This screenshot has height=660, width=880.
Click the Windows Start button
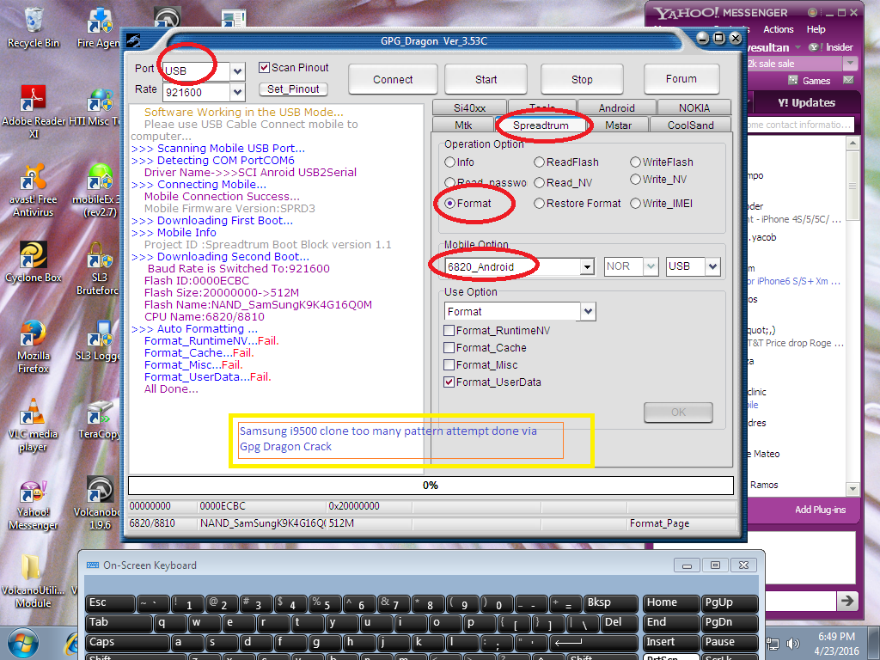[24, 643]
